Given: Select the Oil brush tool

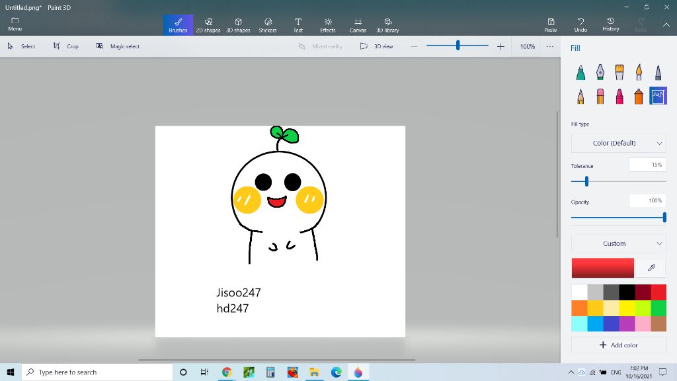Looking at the screenshot, I should tap(619, 72).
